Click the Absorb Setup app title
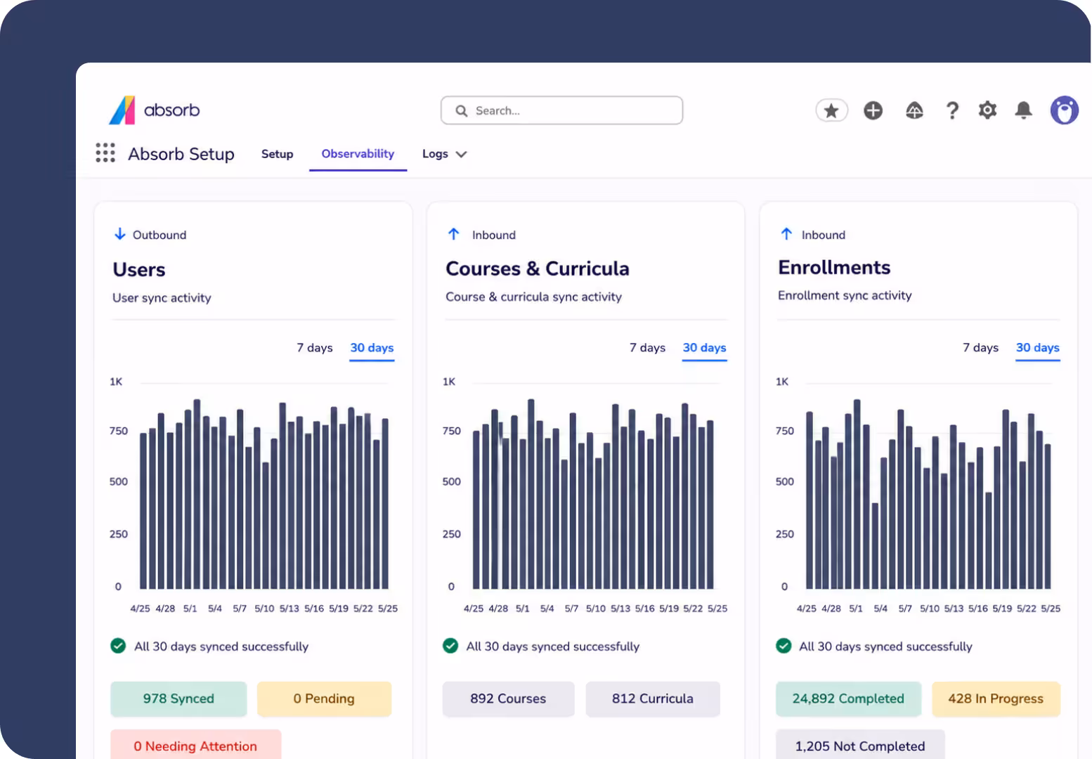 [x=181, y=154]
